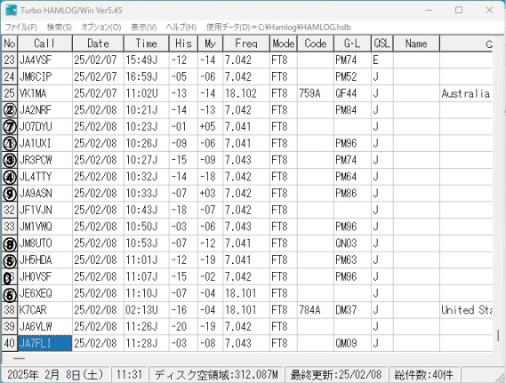Select callsign K7CAR
The height and width of the screenshot is (383, 506).
click(x=33, y=310)
